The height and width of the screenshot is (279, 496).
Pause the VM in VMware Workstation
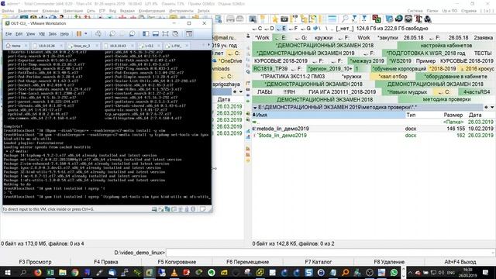click(79, 33)
